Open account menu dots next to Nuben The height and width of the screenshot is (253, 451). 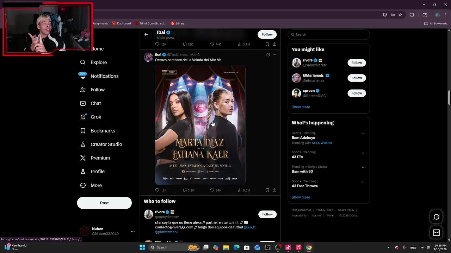[x=133, y=231]
